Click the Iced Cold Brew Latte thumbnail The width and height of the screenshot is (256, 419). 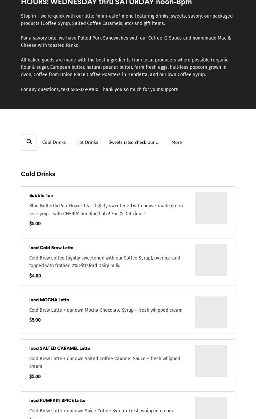[x=211, y=260]
